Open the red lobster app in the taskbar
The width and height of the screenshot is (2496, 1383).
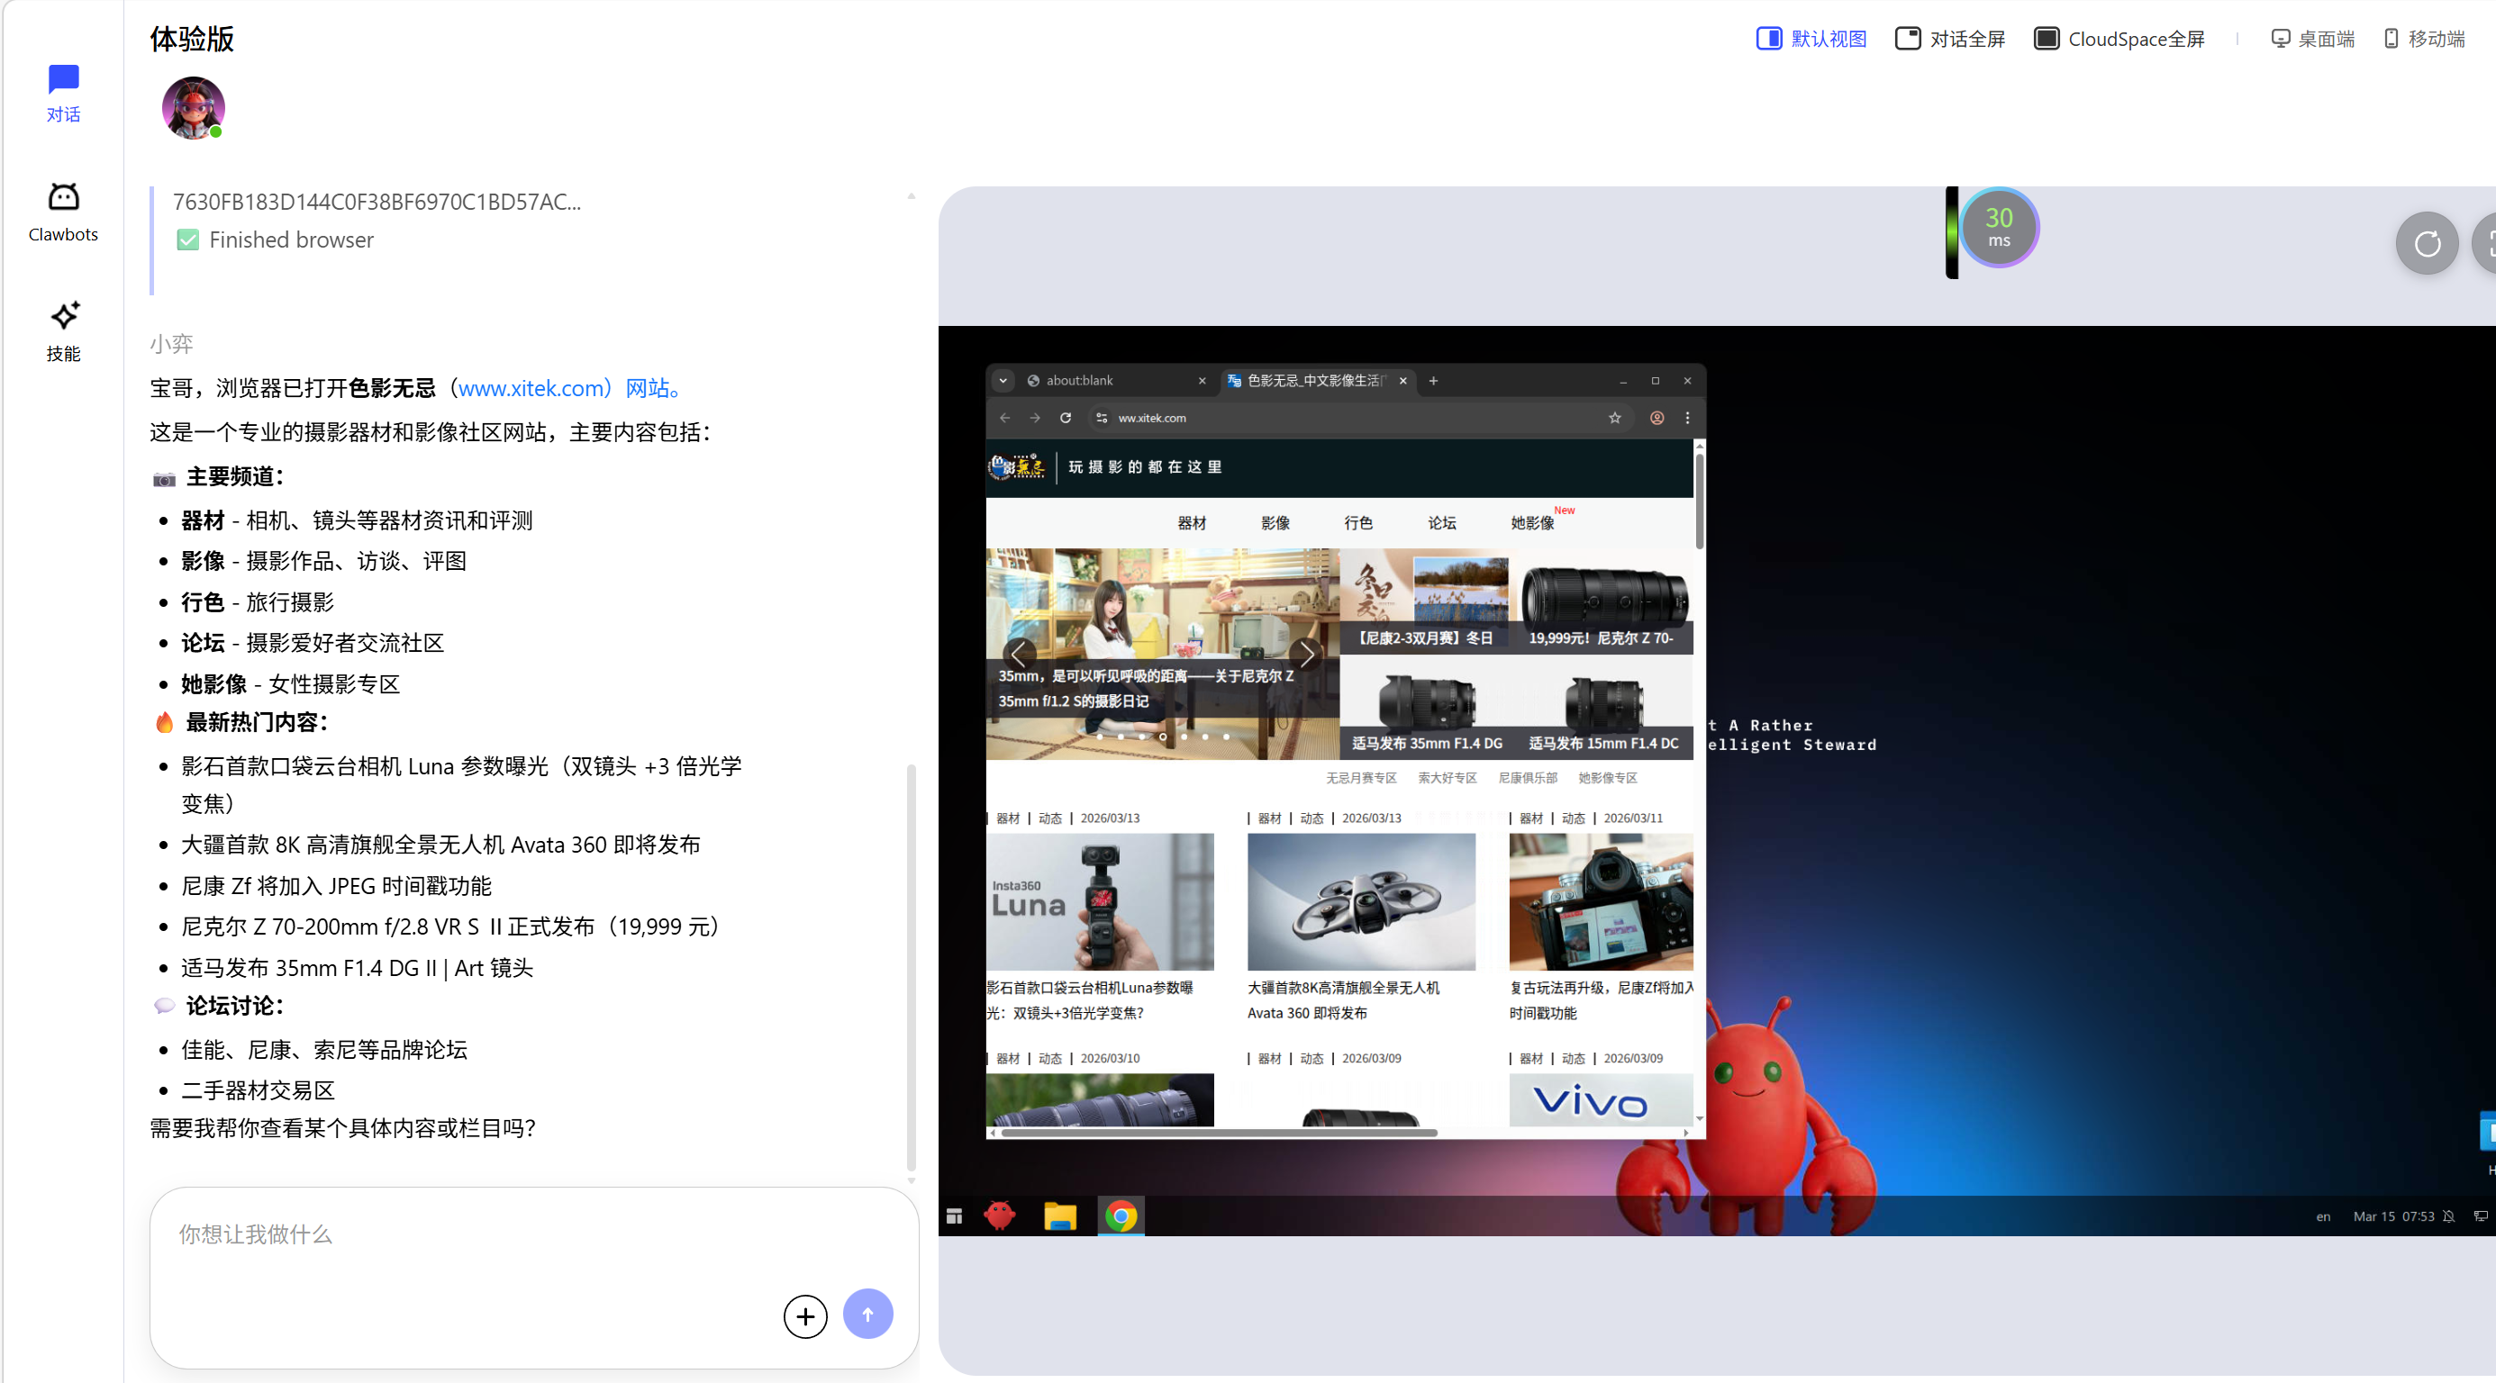pos(999,1216)
